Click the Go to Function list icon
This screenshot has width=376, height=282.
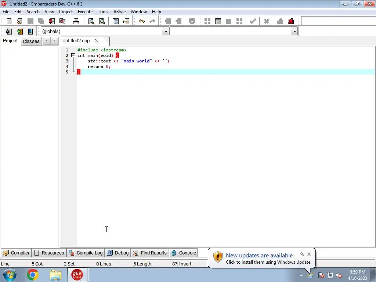(116, 21)
